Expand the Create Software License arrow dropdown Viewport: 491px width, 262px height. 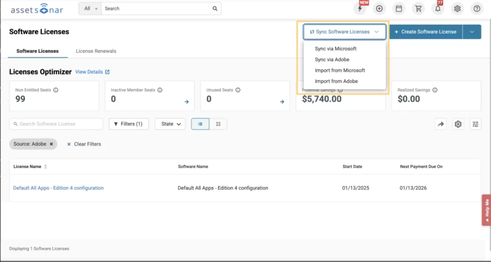(x=472, y=32)
